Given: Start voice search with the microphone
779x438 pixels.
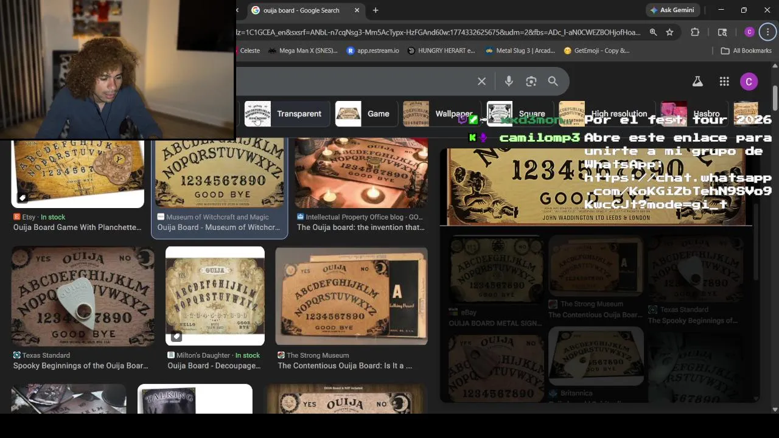Looking at the screenshot, I should [x=509, y=82].
